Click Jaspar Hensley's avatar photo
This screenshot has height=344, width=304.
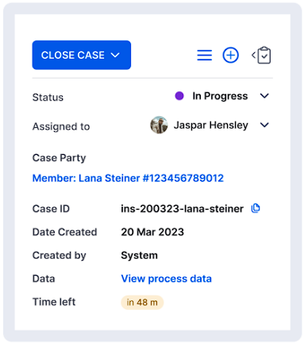click(159, 125)
